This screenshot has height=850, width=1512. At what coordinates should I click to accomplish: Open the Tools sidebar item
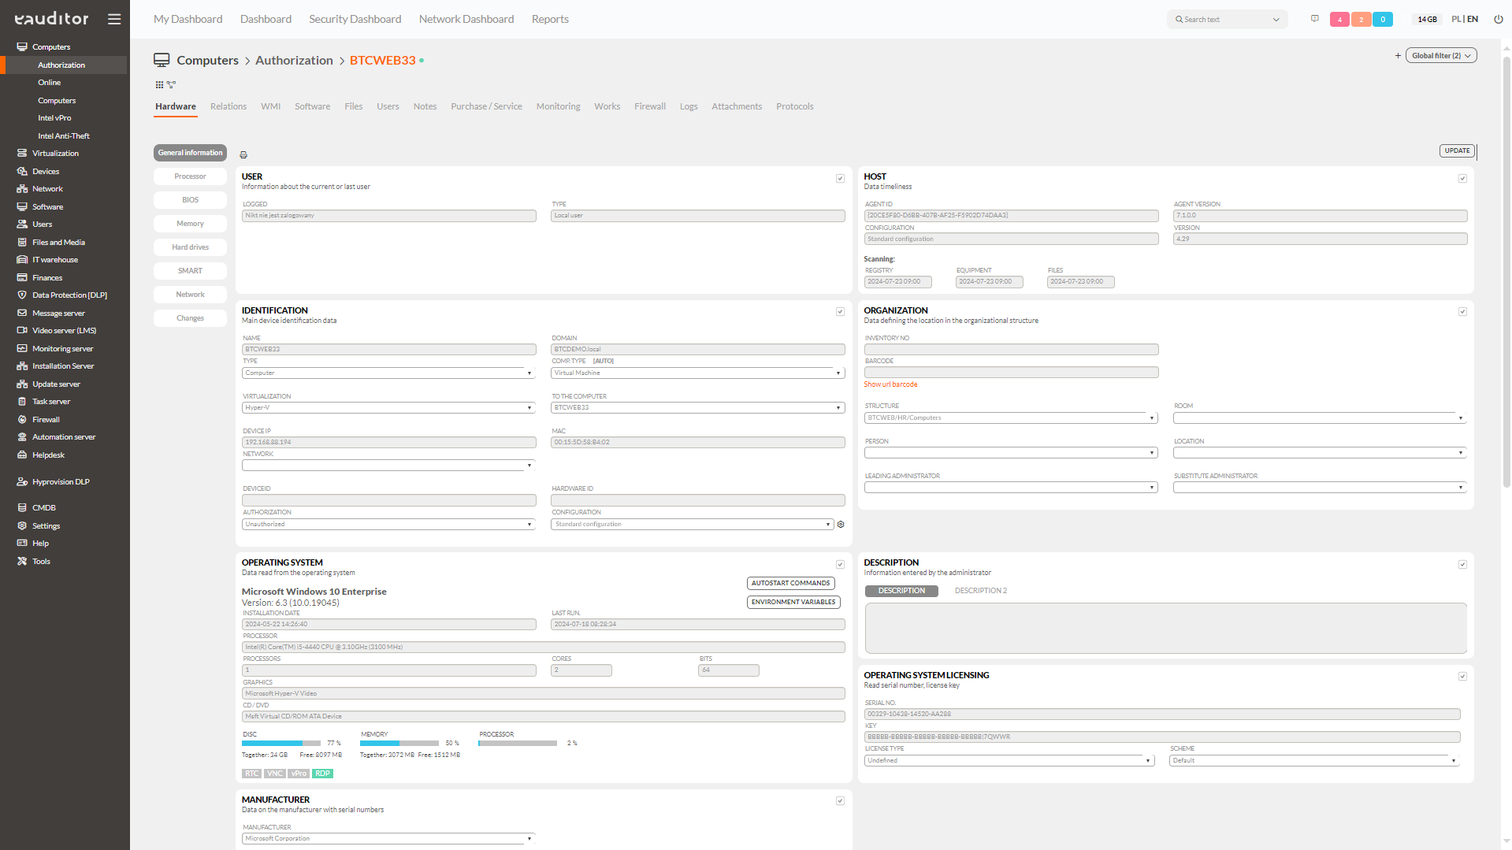tap(41, 562)
